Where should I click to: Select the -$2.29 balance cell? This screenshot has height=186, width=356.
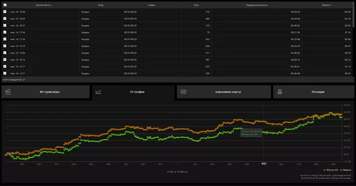(x=347, y=19)
